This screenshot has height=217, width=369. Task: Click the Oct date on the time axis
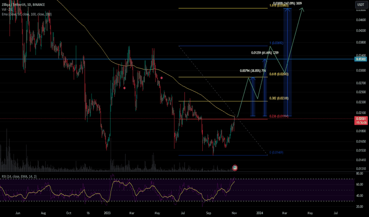tap(68, 213)
